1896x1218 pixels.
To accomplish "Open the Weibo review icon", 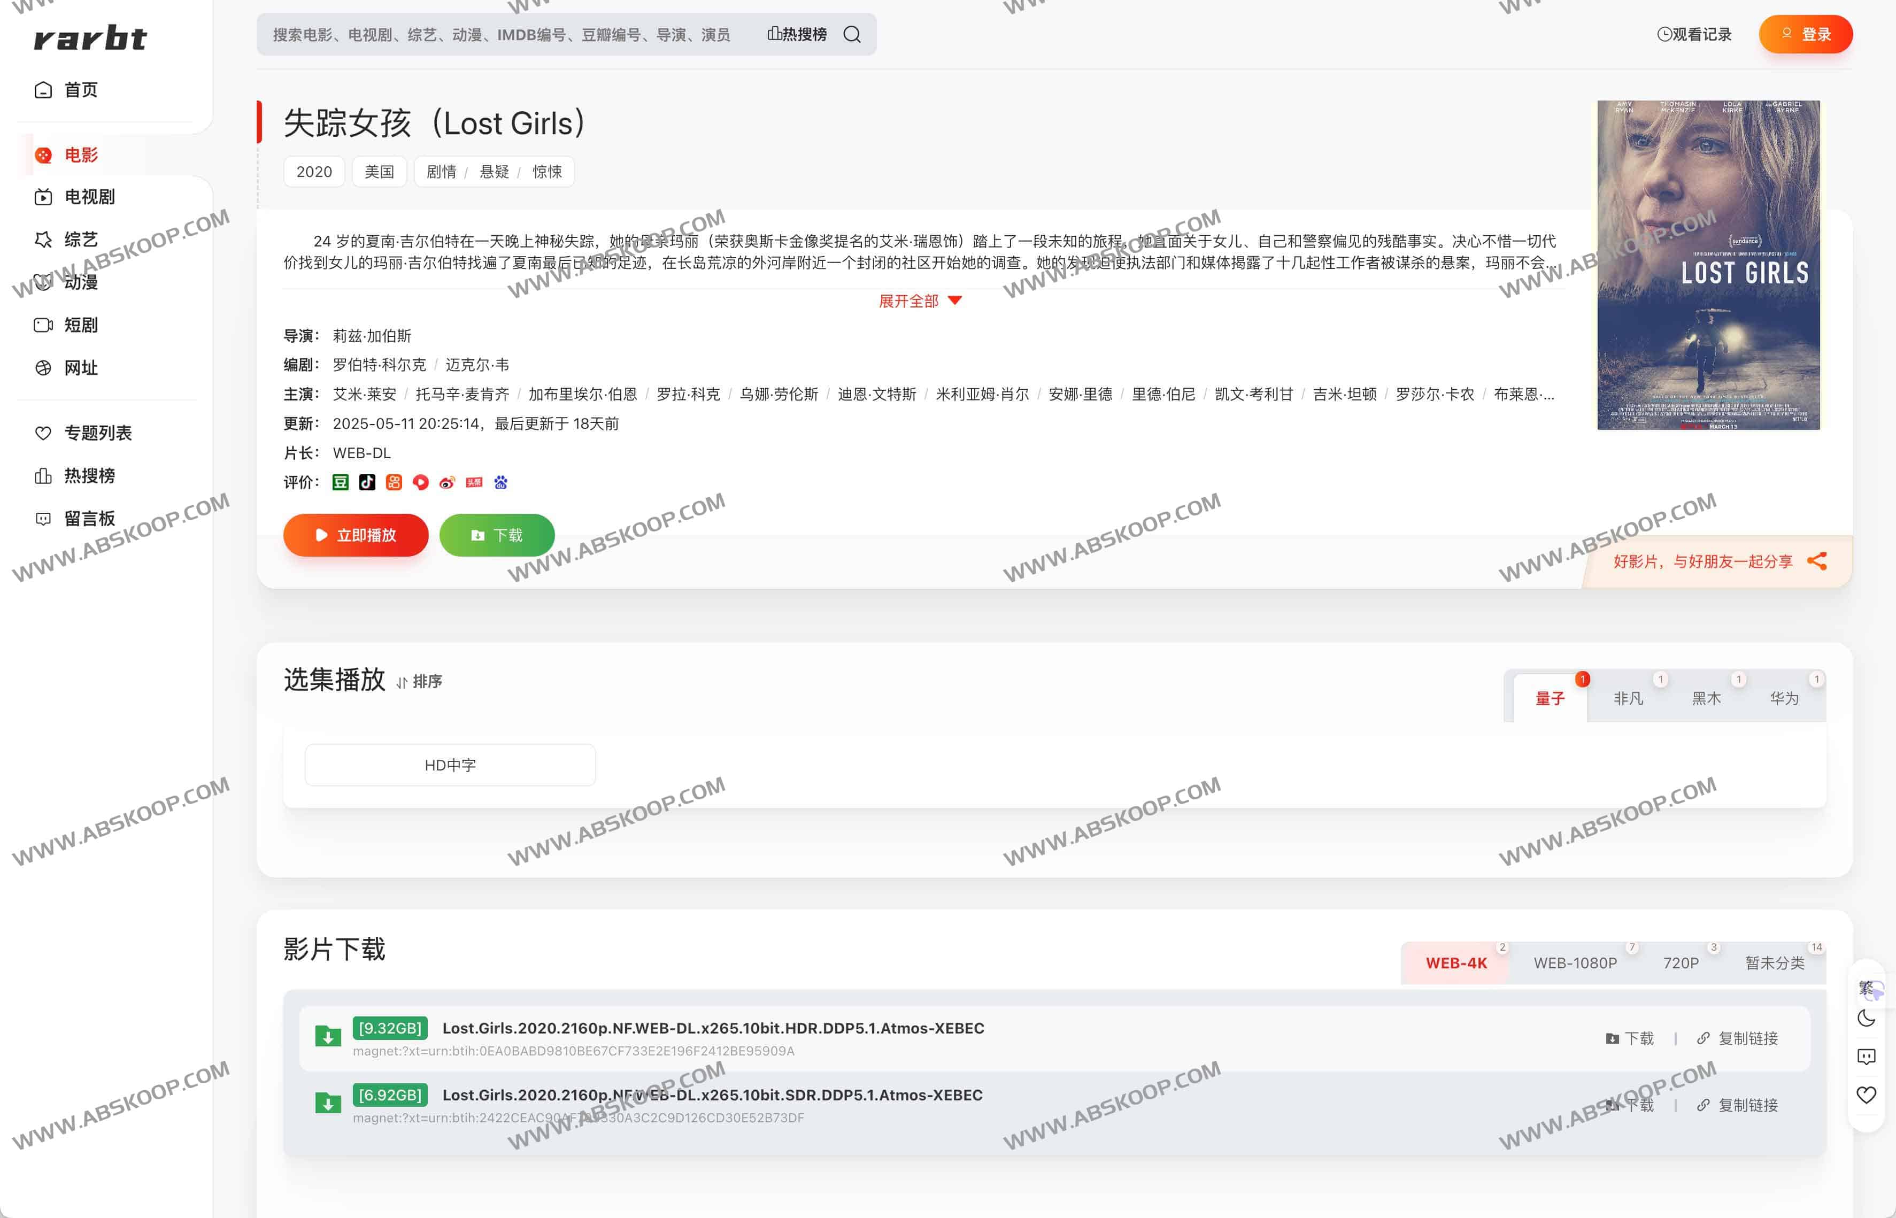I will pyautogui.click(x=447, y=482).
